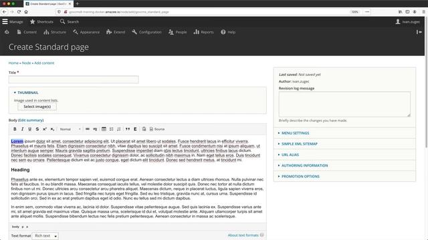Apply subscript formatting
Viewport: 428px width, 240px height.
point(52,129)
